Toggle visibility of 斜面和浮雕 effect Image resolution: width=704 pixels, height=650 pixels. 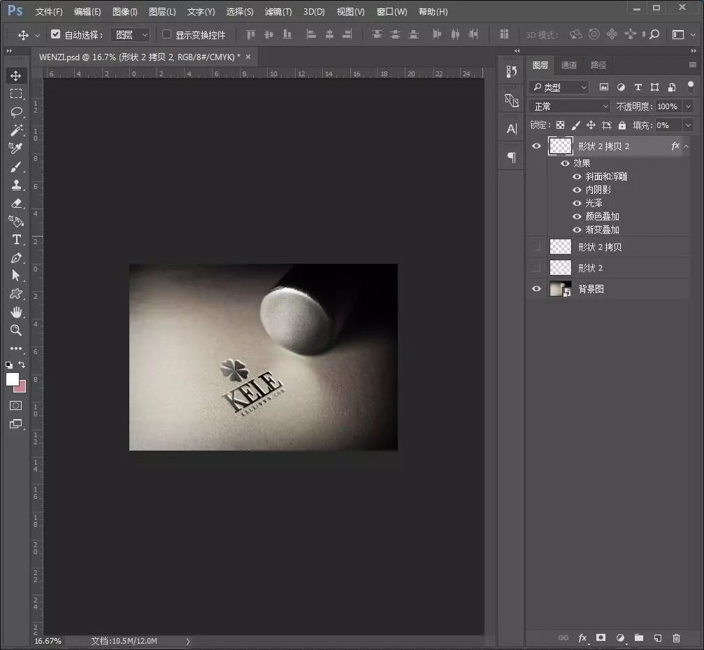(x=577, y=177)
